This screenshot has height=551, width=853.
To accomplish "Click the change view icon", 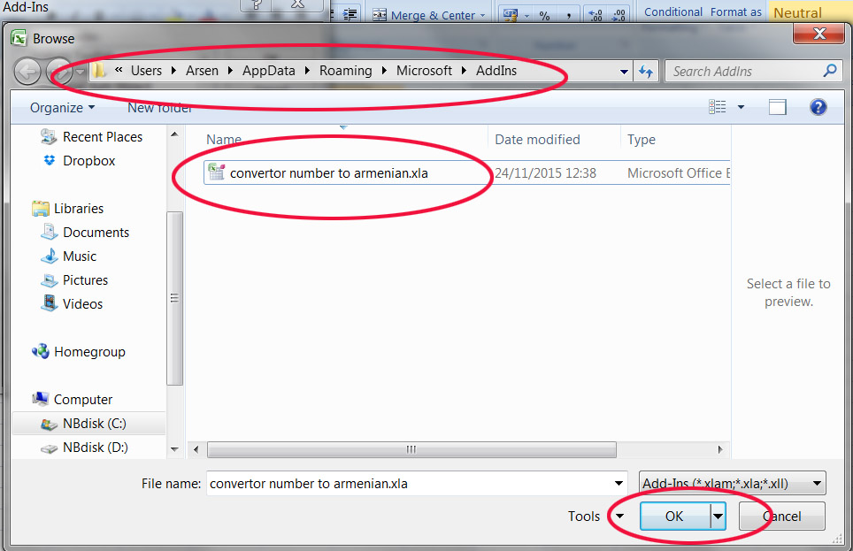I will 718,107.
